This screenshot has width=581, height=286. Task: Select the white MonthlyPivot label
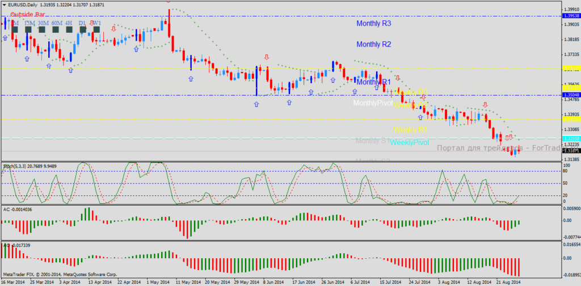tap(373, 103)
